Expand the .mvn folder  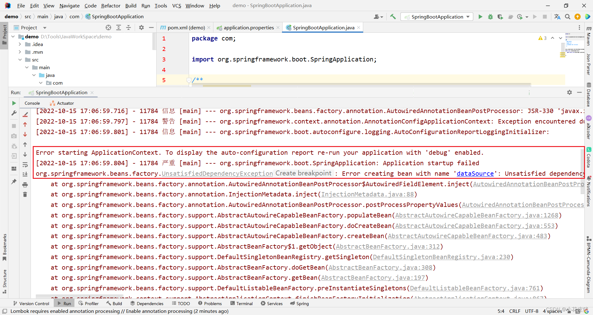[20, 52]
